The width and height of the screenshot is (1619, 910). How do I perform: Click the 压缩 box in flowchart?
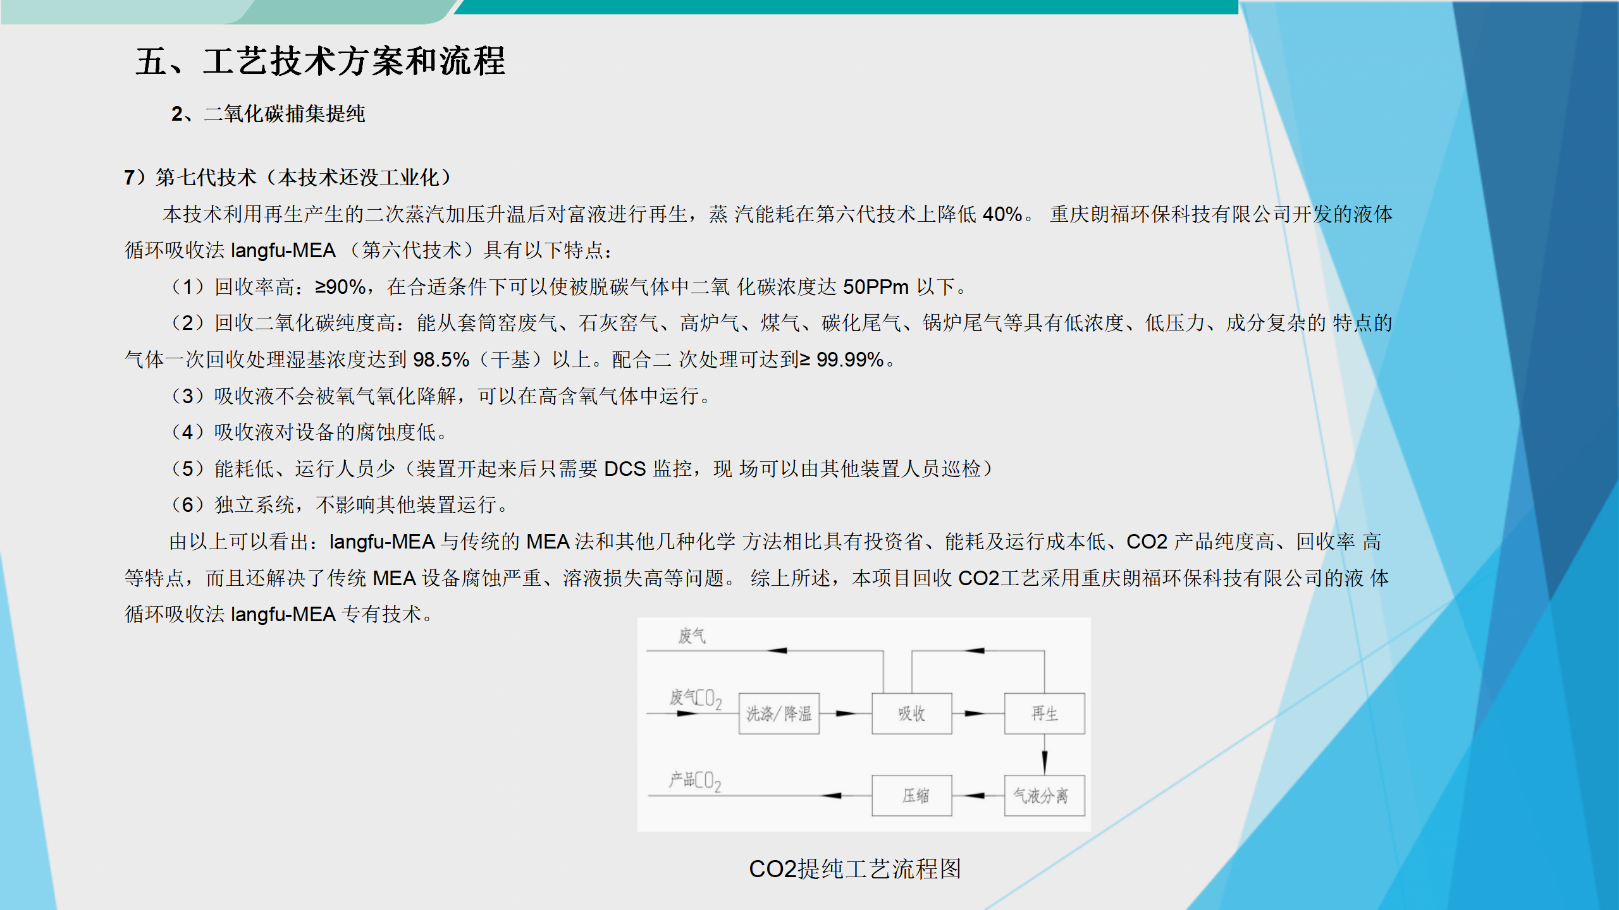coord(911,796)
